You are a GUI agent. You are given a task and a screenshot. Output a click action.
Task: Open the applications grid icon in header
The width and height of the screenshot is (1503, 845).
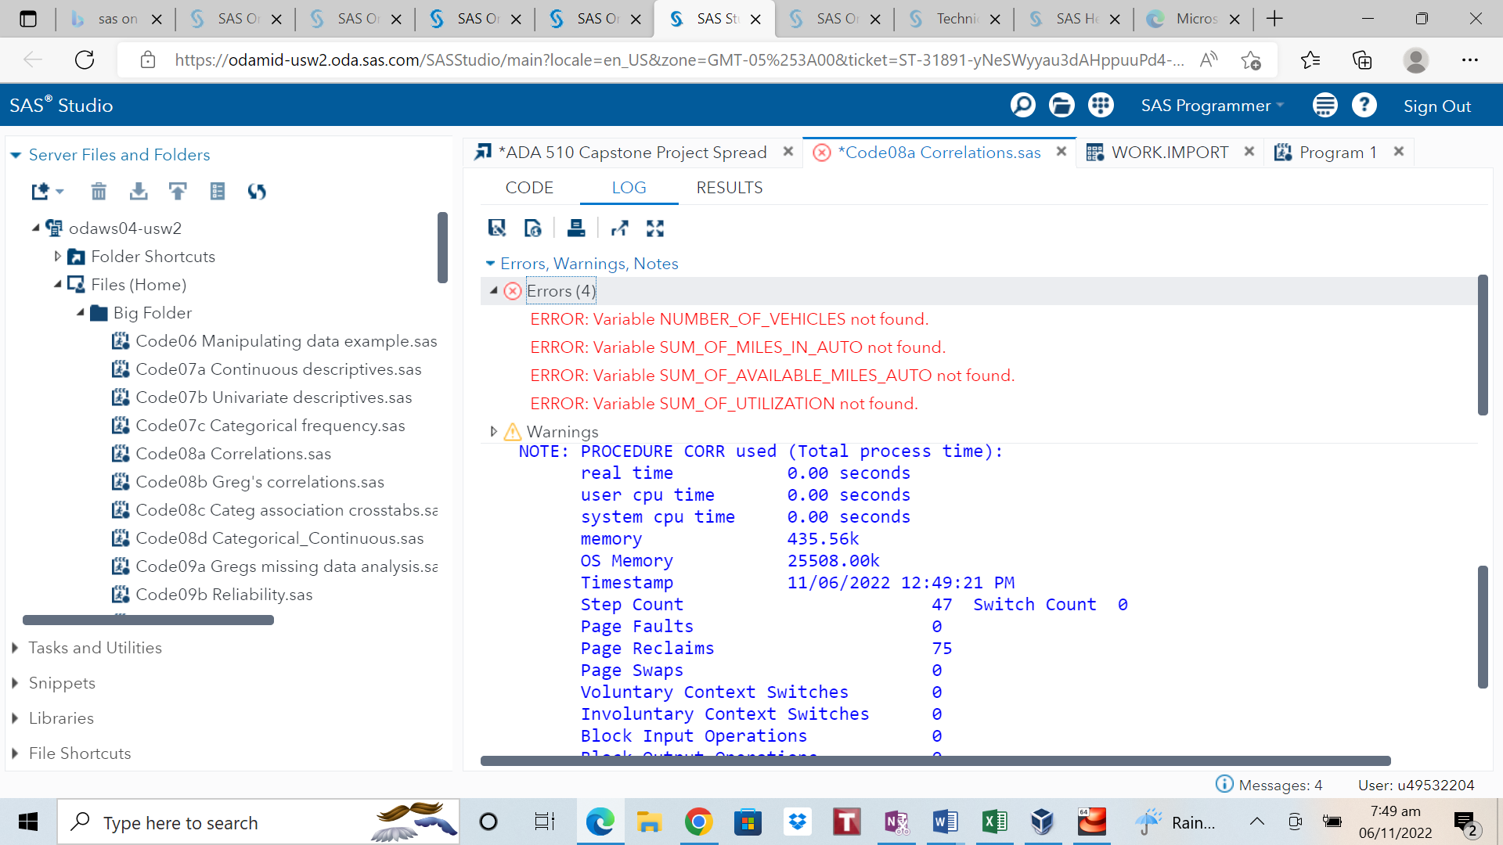click(1101, 105)
